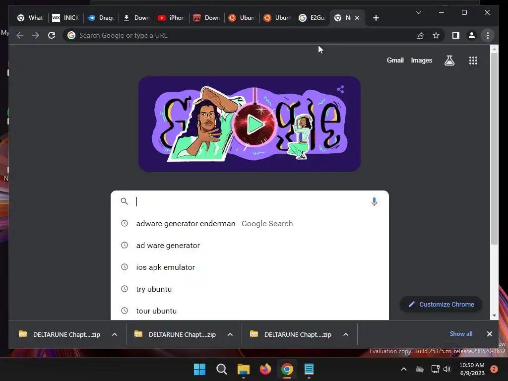Open volume control in system tray
Image resolution: width=508 pixels, height=381 pixels.
tap(447, 369)
